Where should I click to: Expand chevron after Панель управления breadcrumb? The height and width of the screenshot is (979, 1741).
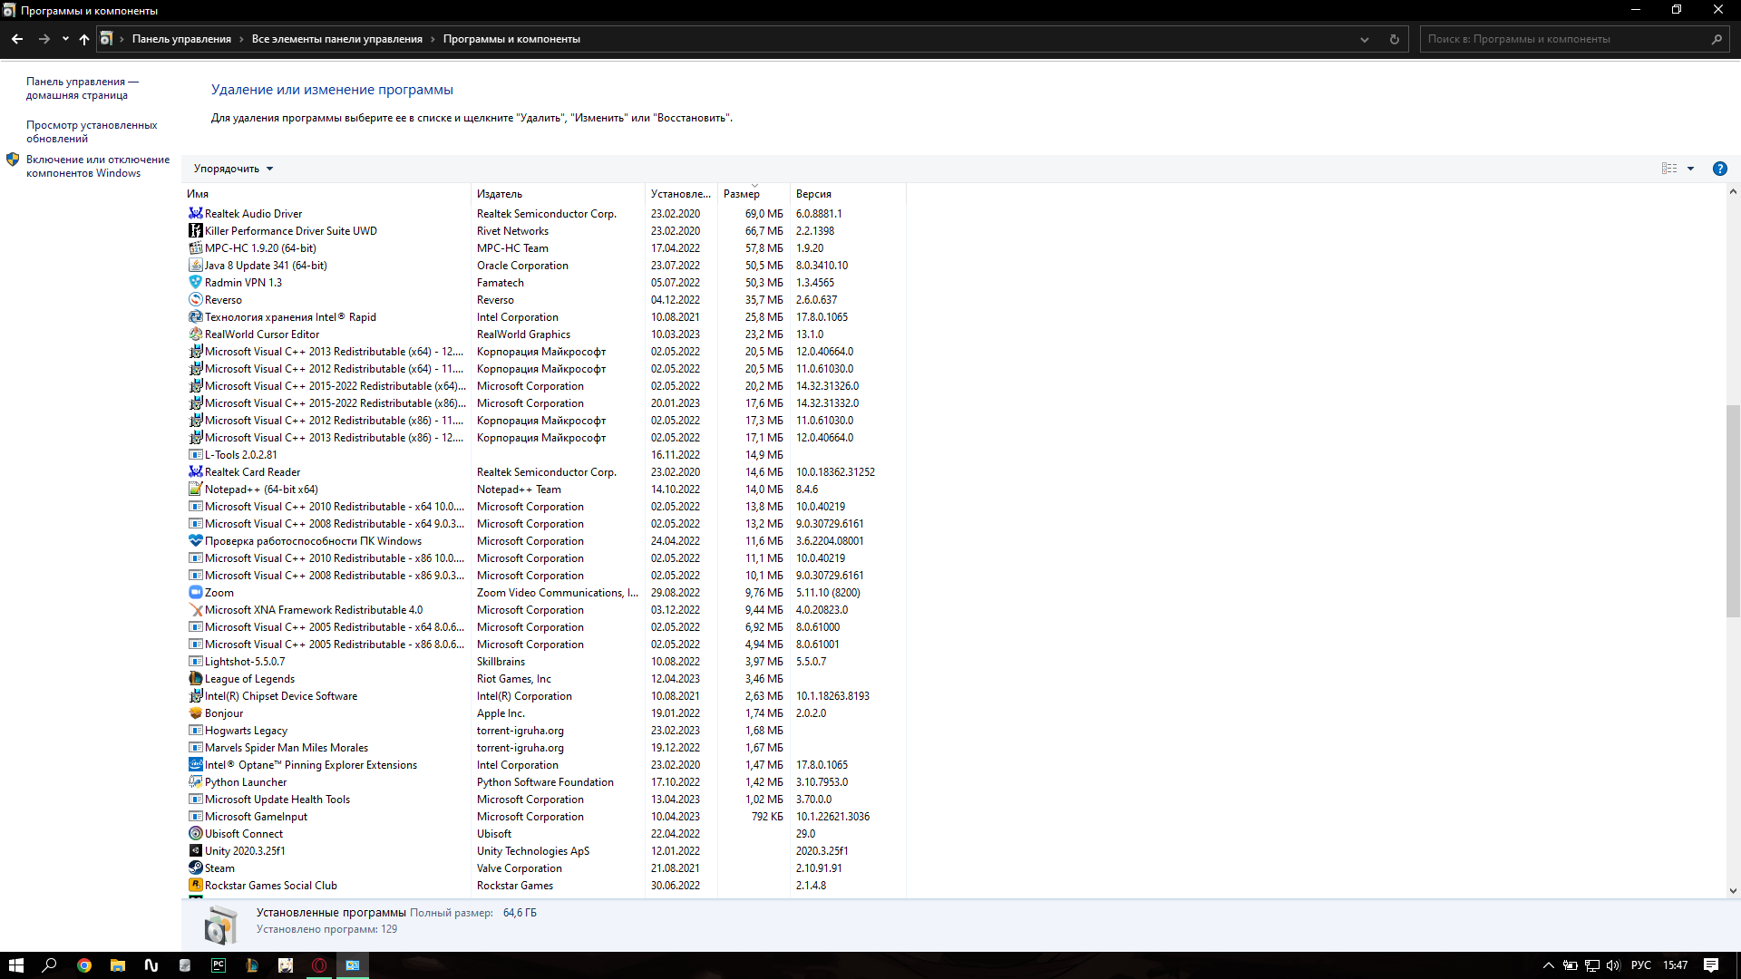pyautogui.click(x=241, y=39)
